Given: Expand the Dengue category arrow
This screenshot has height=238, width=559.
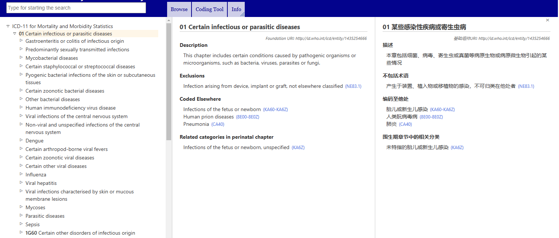Looking at the screenshot, I should (x=21, y=141).
